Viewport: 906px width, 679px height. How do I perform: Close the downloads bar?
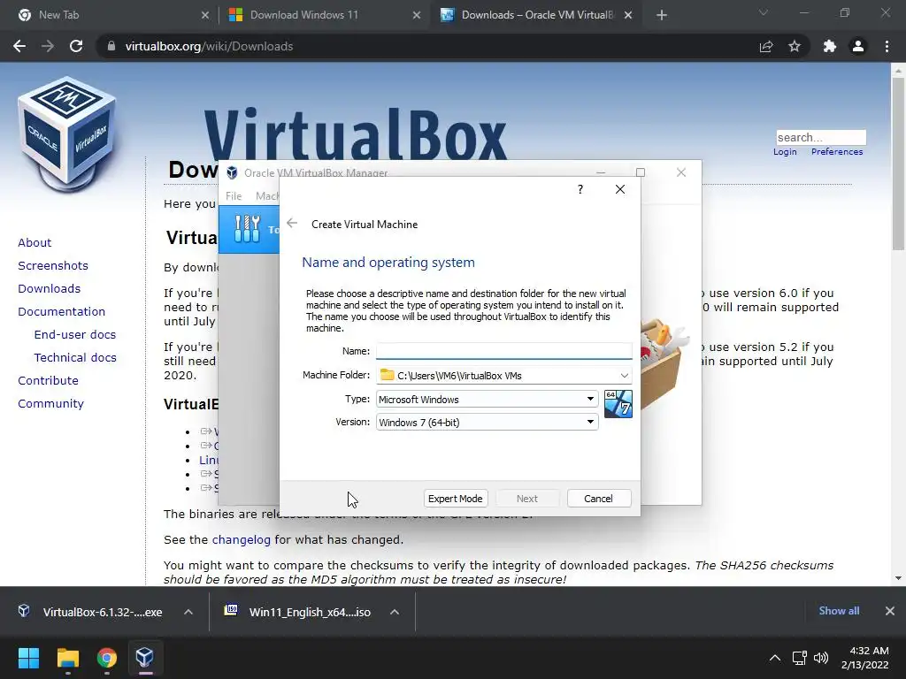(890, 610)
